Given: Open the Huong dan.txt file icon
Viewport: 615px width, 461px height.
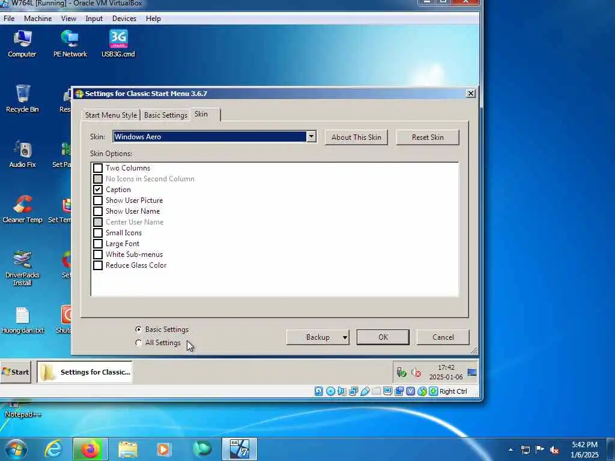Looking at the screenshot, I should tap(22, 321).
